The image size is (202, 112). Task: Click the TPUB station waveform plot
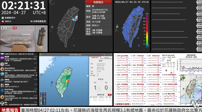tap(121, 88)
